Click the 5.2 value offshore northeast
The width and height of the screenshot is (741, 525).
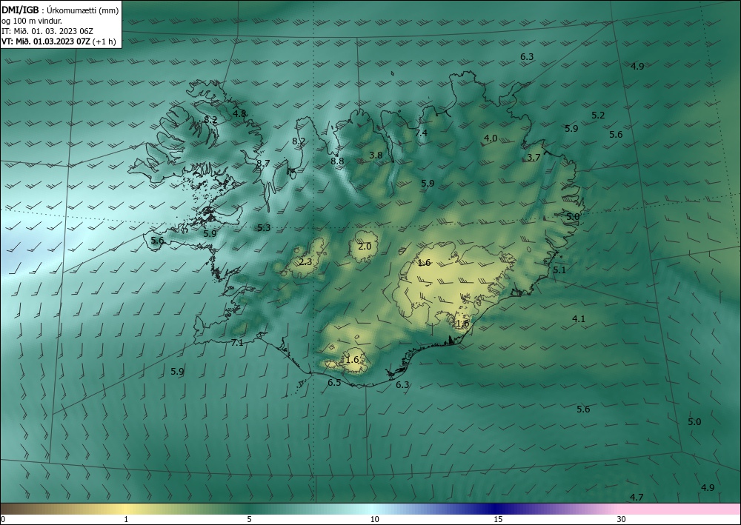(x=598, y=116)
